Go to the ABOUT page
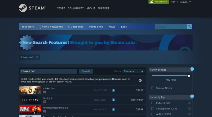 (x=91, y=8)
